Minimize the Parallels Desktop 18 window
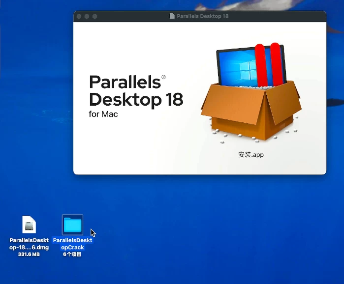 pos(87,16)
